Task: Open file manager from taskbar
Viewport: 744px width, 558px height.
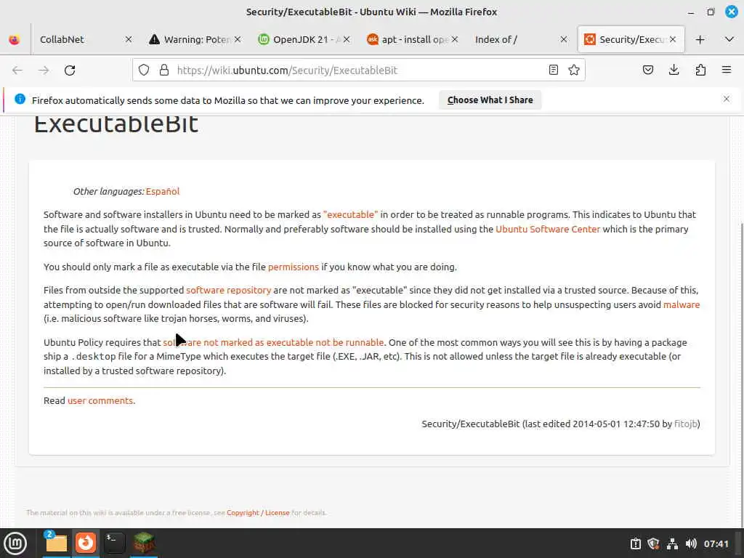Action: [x=56, y=543]
